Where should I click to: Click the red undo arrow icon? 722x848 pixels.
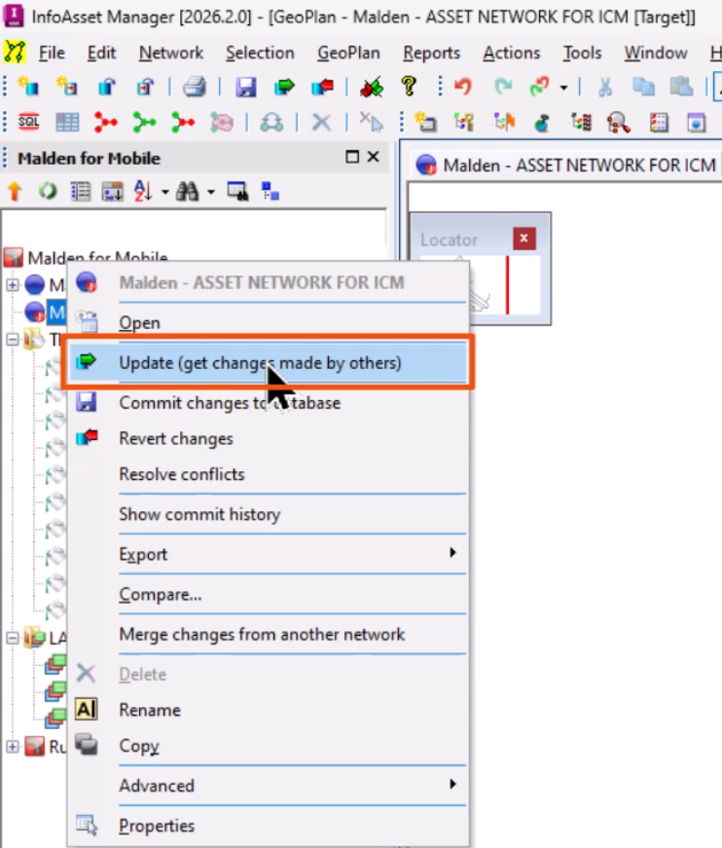[x=463, y=87]
